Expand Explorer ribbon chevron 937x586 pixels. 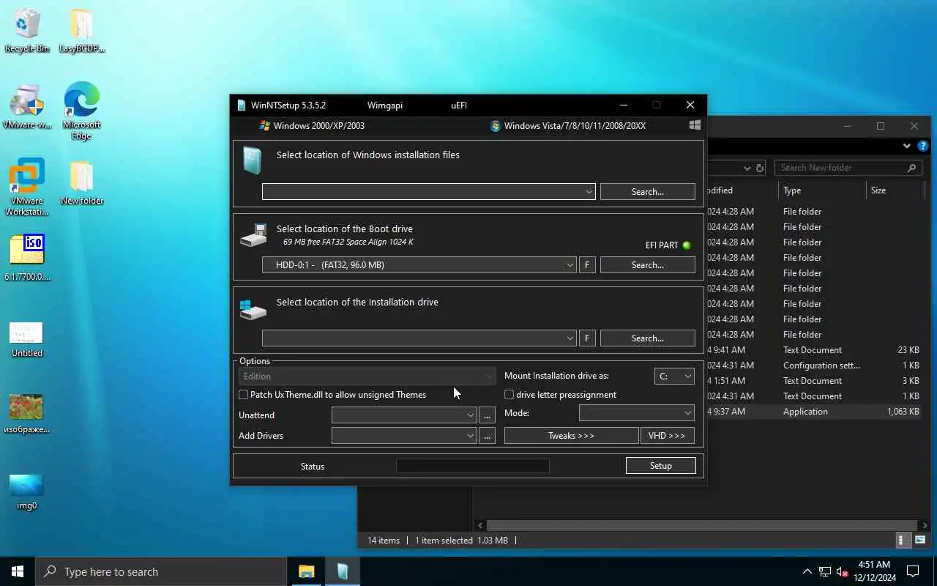pyautogui.click(x=908, y=146)
